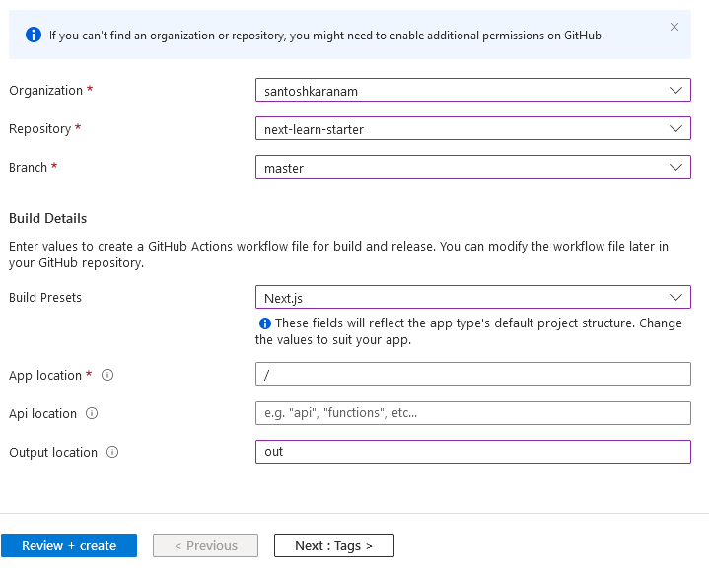
Task: Go to Next : Tags step
Action: pos(333,545)
